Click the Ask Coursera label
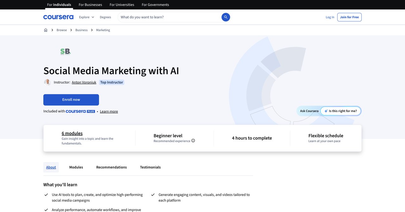The height and width of the screenshot is (212, 405). coord(309,111)
